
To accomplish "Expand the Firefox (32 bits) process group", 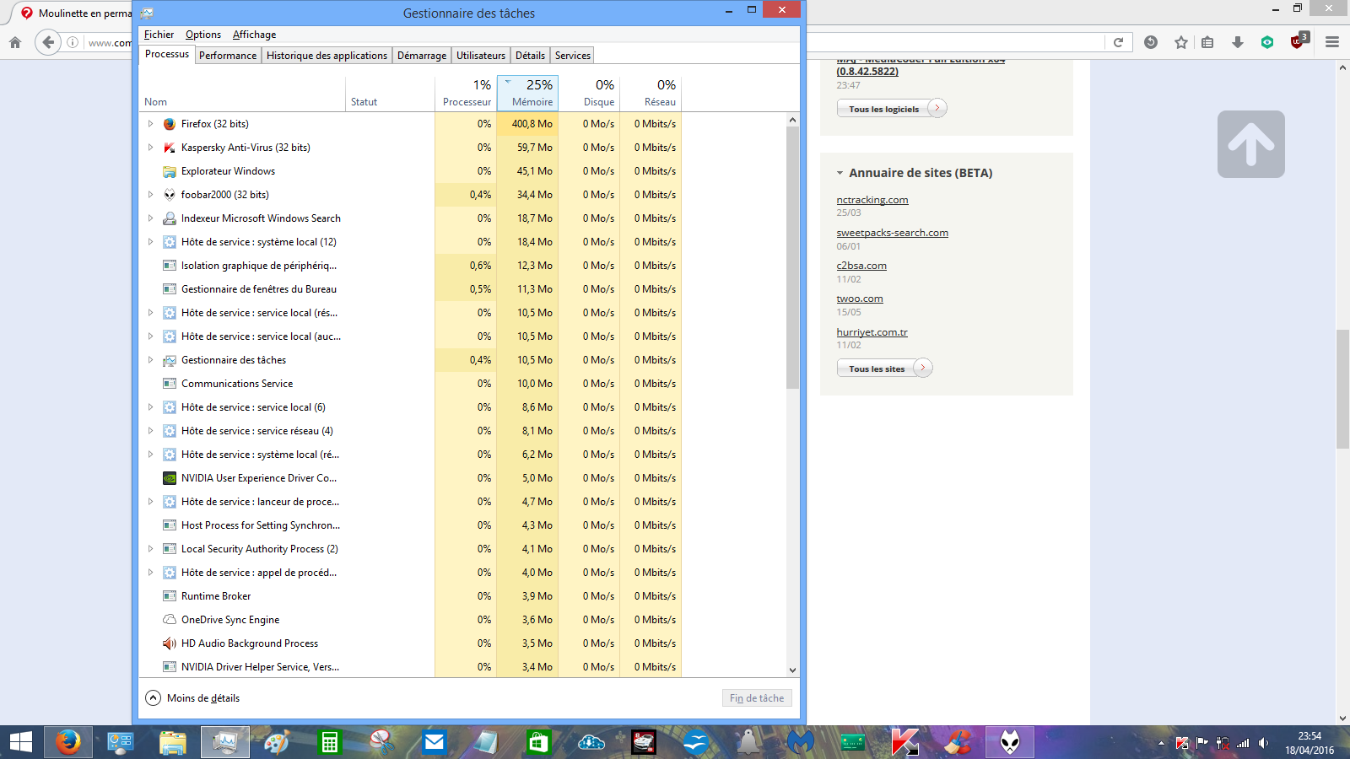I will 151,124.
